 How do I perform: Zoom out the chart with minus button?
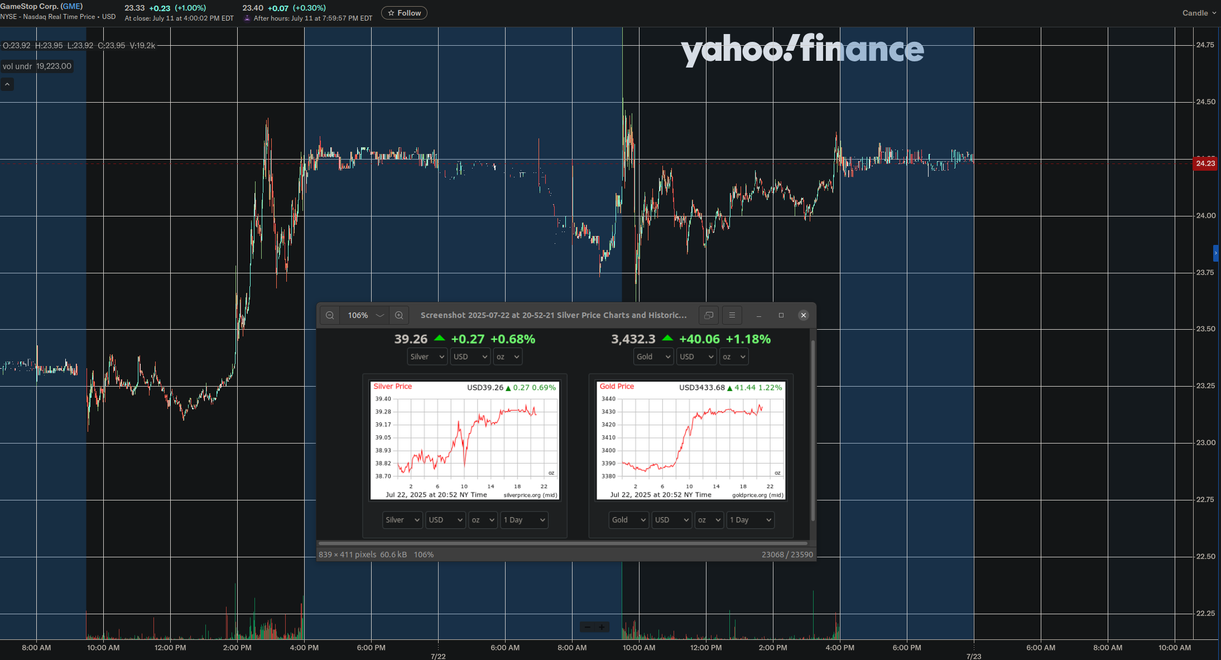(x=587, y=627)
